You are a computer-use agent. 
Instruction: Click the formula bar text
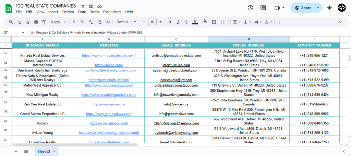coord(89,32)
